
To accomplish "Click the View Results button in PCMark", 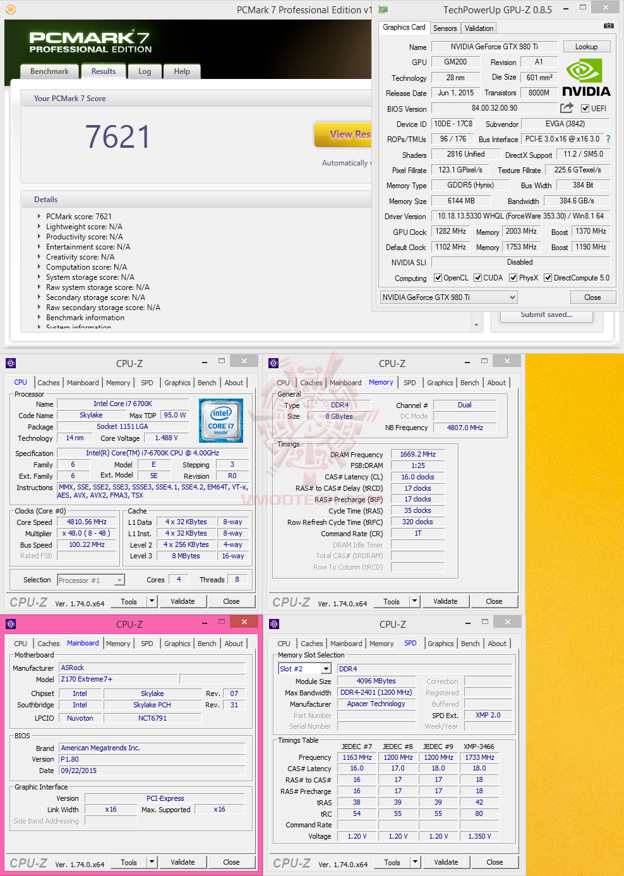I will click(x=344, y=134).
